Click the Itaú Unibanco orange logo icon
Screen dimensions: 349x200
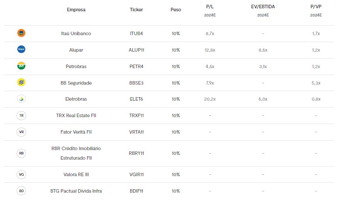click(x=21, y=33)
